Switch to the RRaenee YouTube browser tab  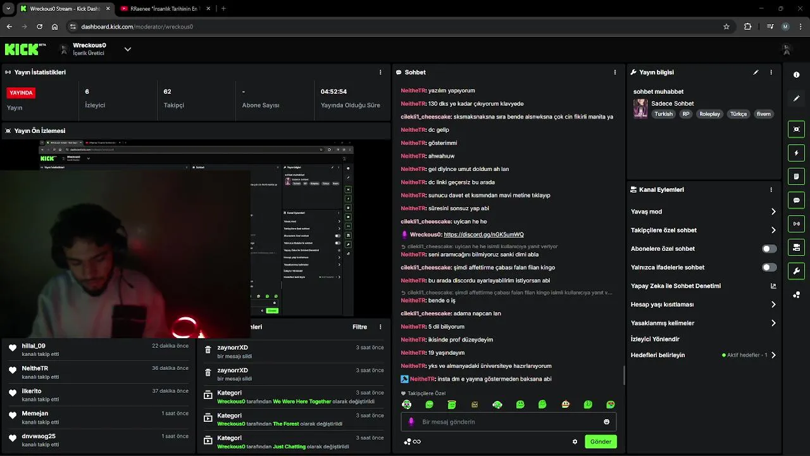(x=165, y=8)
